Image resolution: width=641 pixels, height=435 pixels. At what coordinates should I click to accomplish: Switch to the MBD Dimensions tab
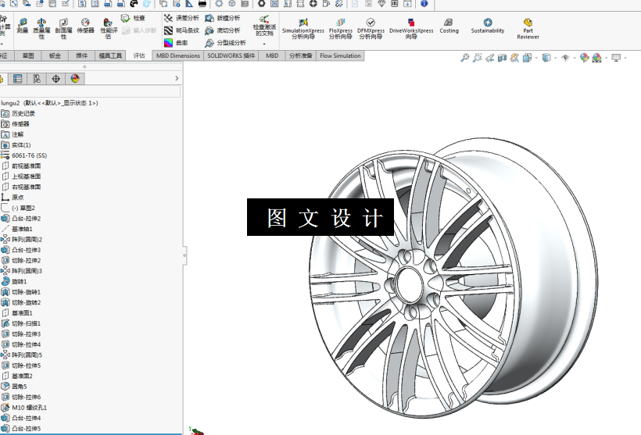(x=177, y=55)
